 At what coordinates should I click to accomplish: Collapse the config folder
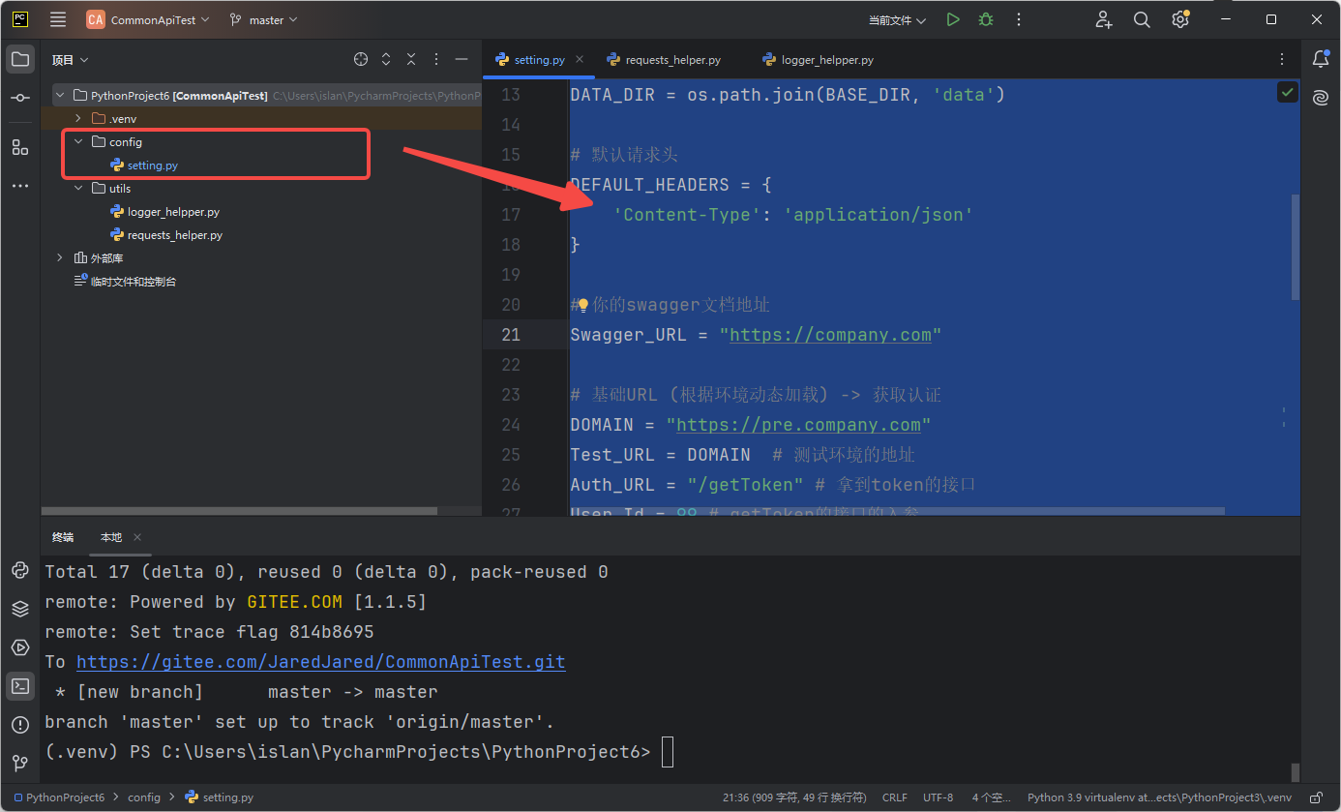[x=78, y=142]
